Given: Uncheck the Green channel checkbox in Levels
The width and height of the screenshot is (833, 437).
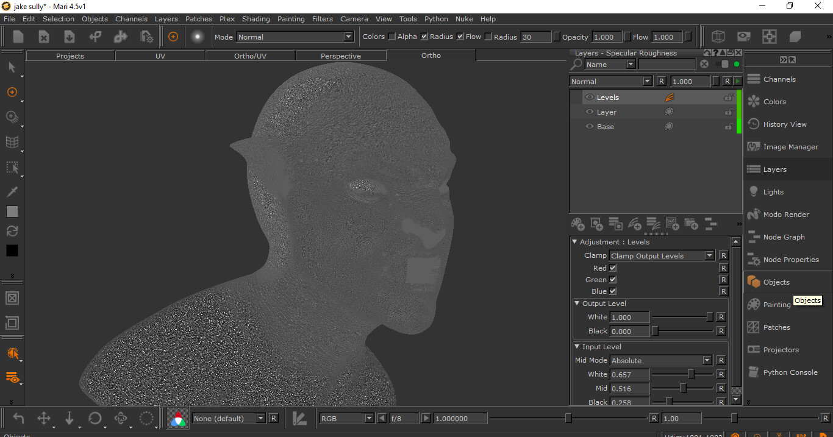Looking at the screenshot, I should click(613, 280).
